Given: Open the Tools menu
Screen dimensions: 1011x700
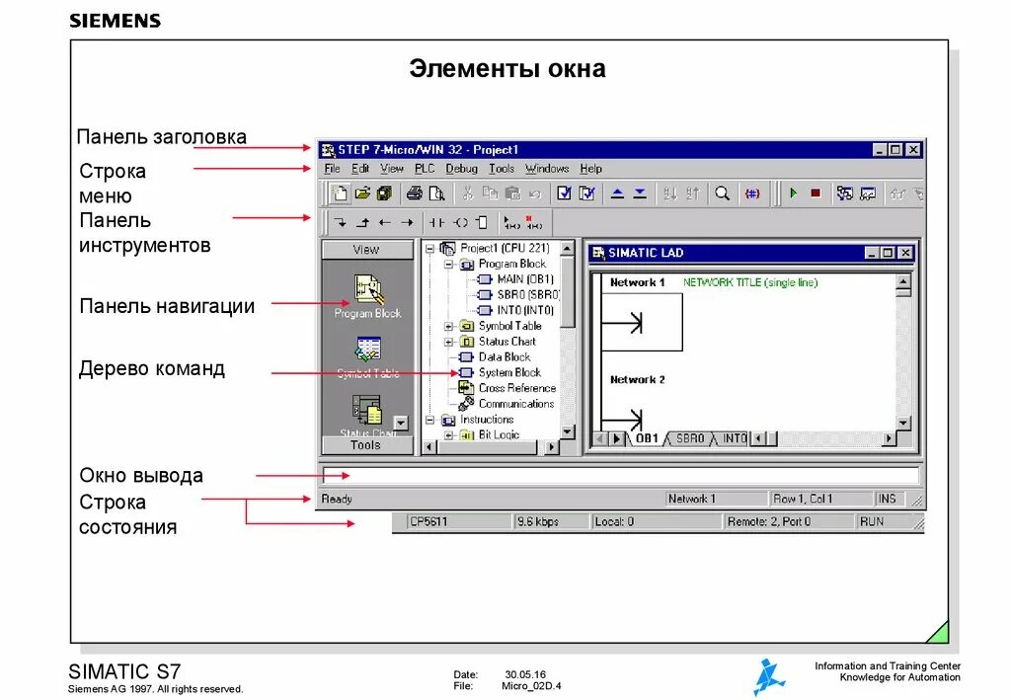Looking at the screenshot, I should tap(502, 169).
